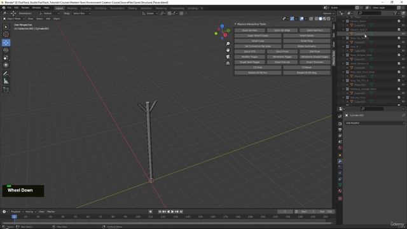This screenshot has height=229, width=407.
Task: Toggle viewport gizmos display
Action: coord(292,18)
